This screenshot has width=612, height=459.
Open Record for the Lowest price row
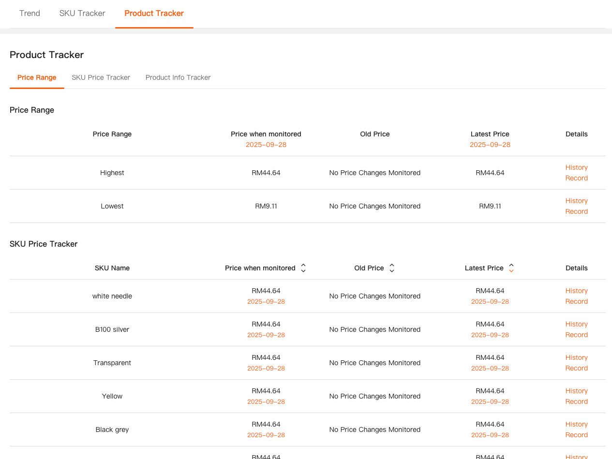[576, 211]
